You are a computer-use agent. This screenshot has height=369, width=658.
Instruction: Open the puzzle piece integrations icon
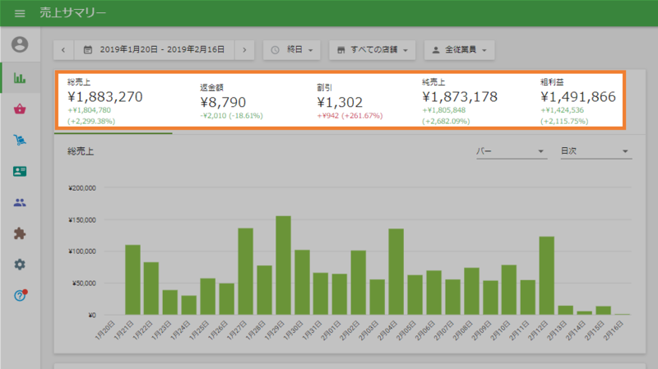click(x=20, y=233)
